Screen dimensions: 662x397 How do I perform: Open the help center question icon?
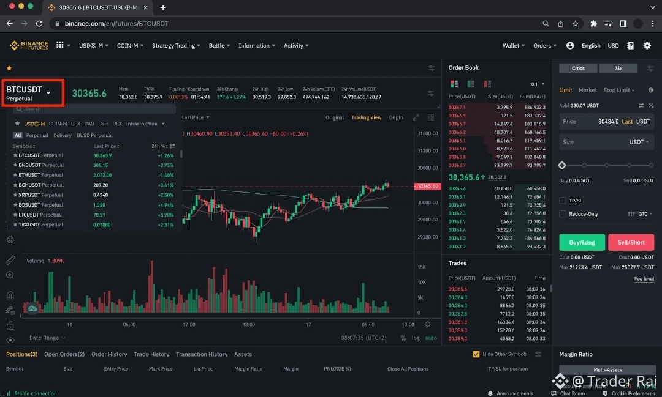[630, 45]
